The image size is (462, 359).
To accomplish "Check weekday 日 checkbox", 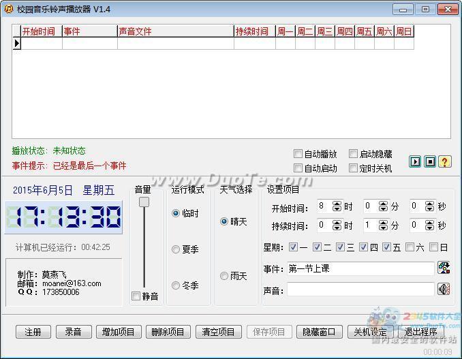I will tap(433, 247).
